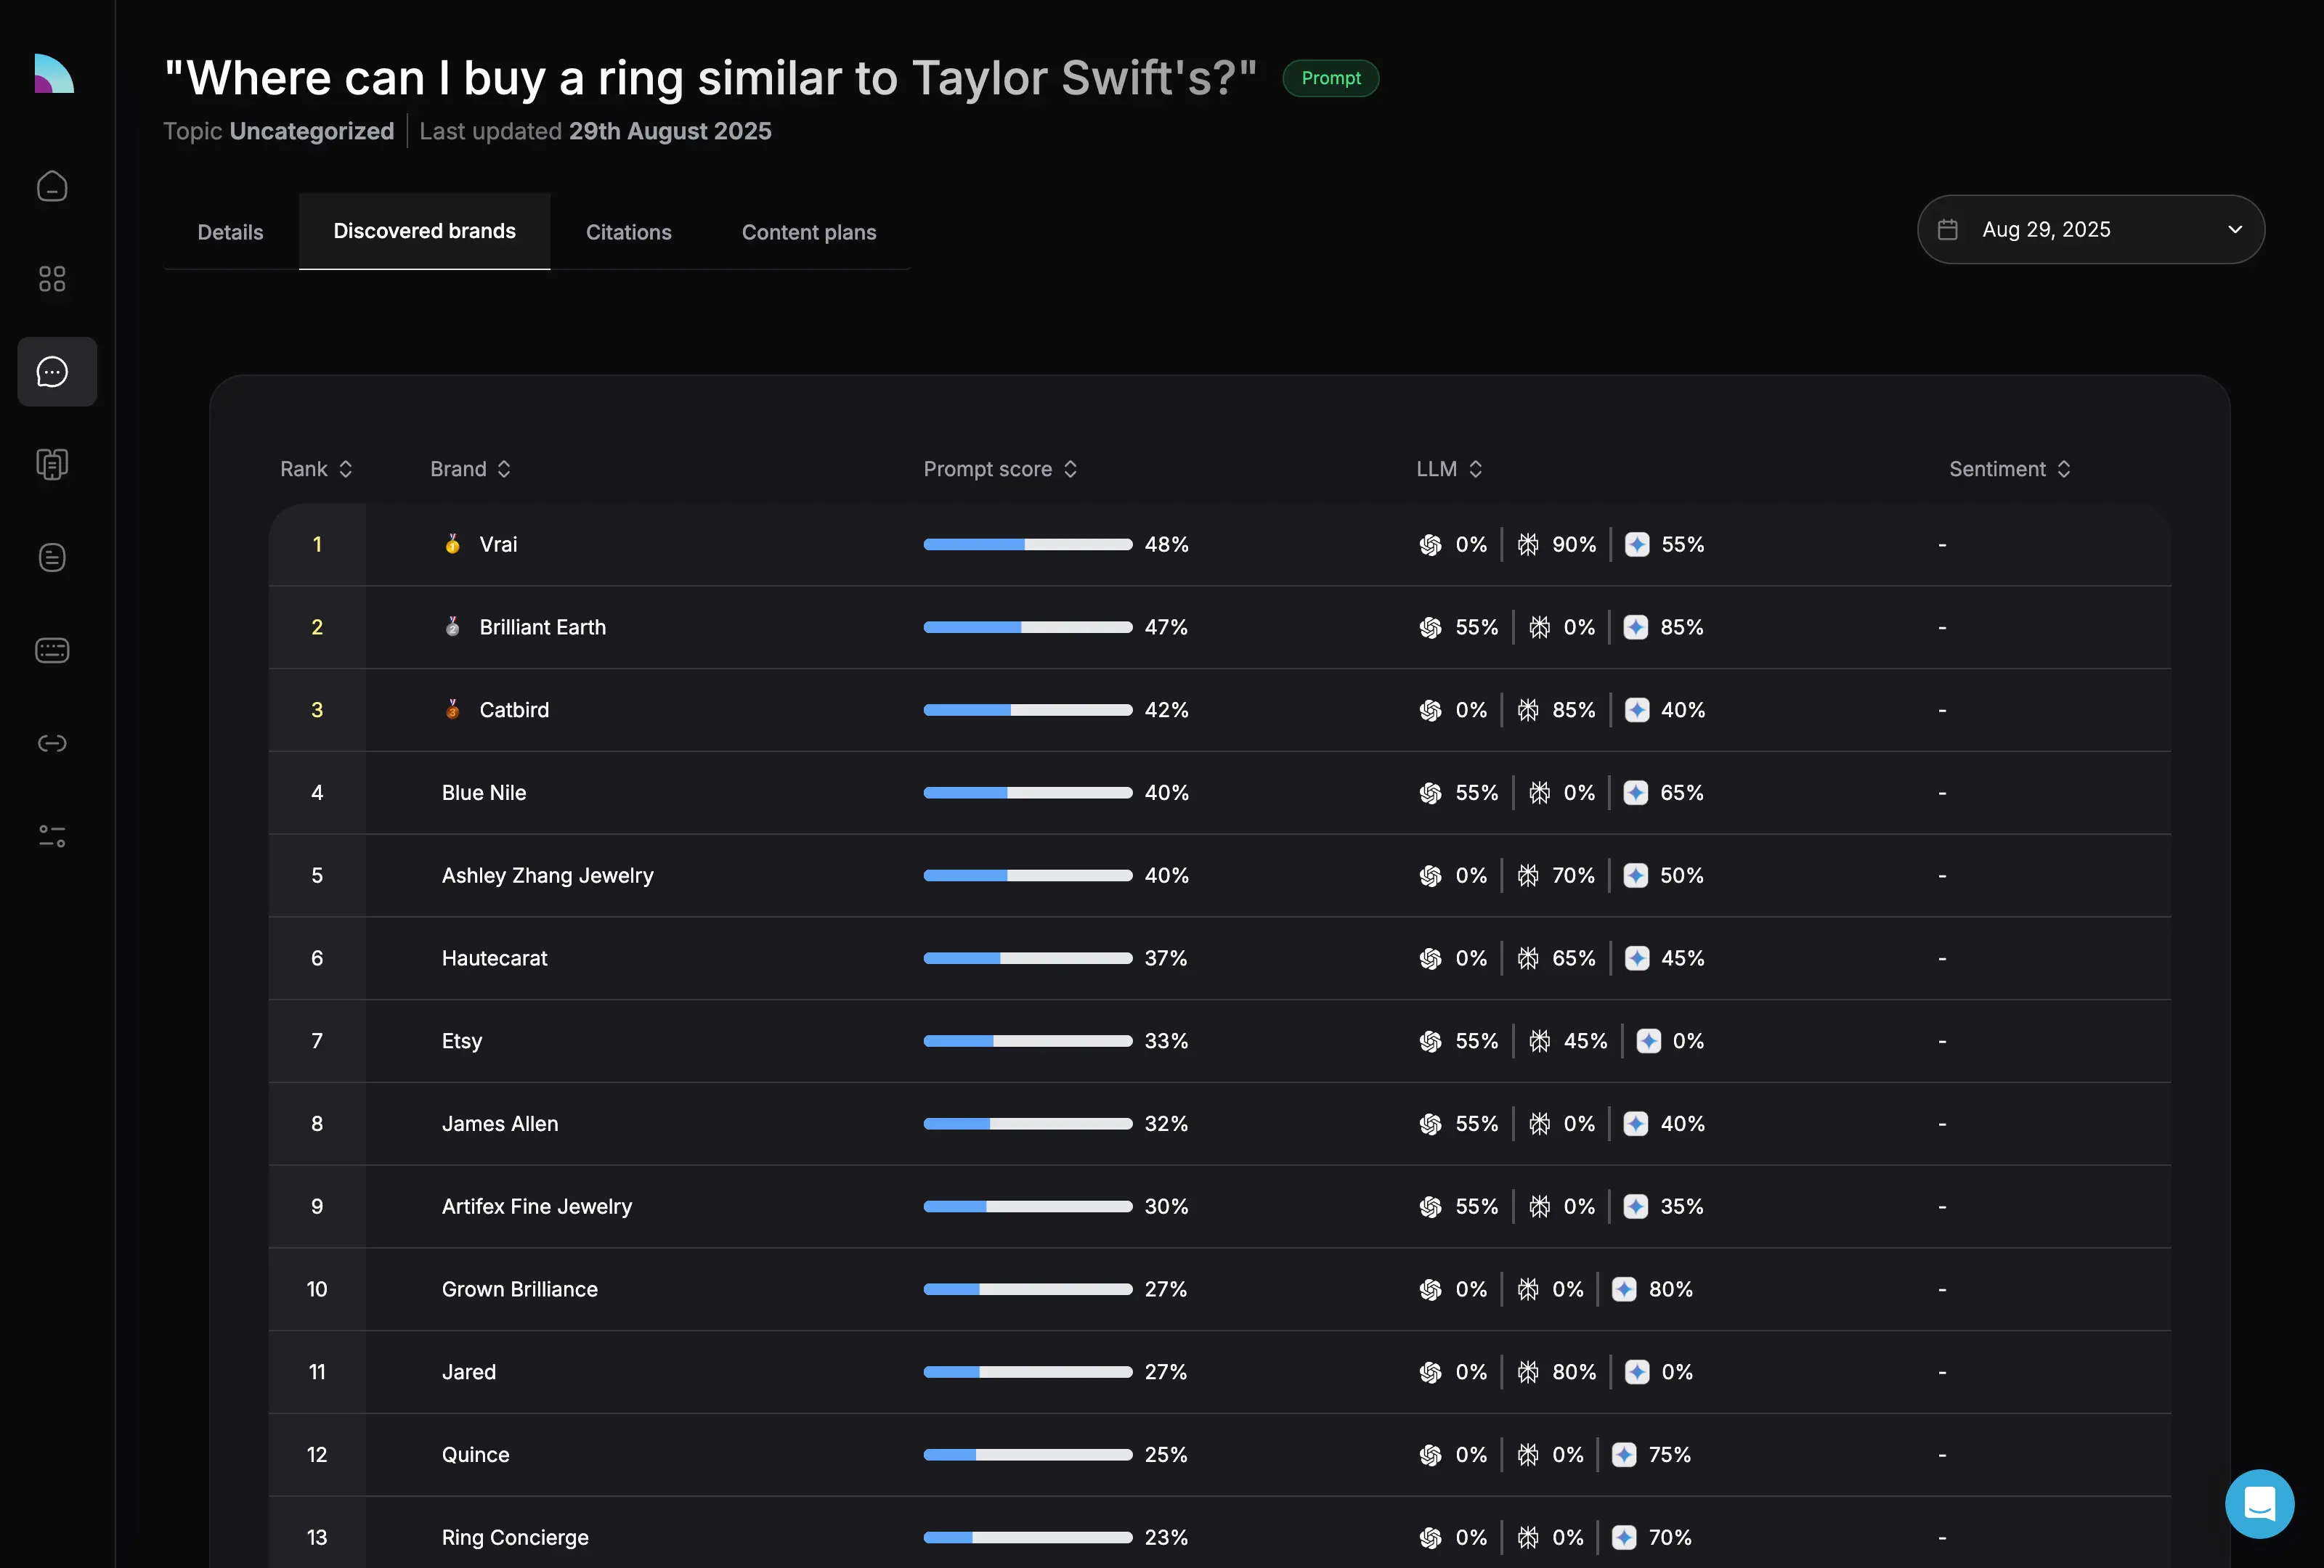Open the chat support bubble button
The image size is (2324, 1568).
click(2259, 1503)
